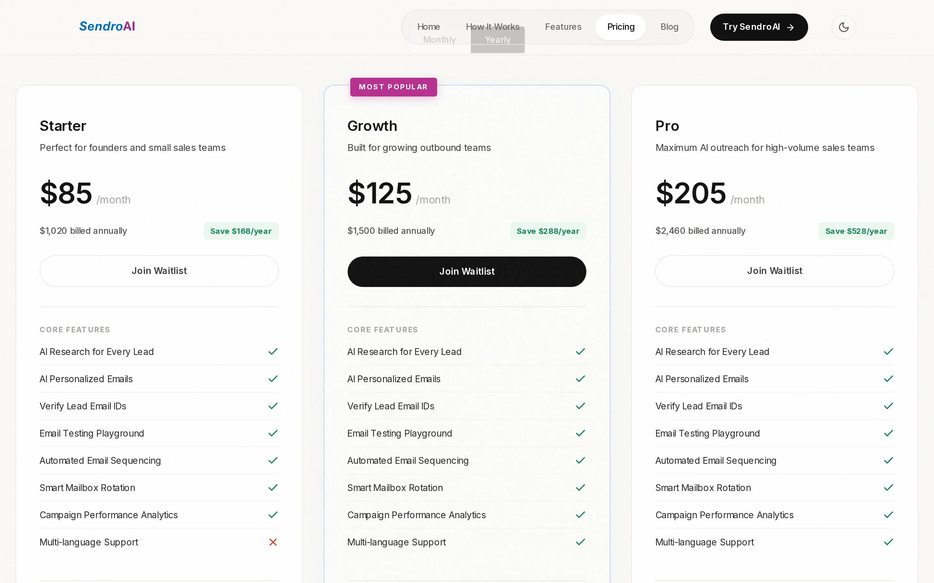Go to How It Works page
Image resolution: width=934 pixels, height=583 pixels.
493,27
